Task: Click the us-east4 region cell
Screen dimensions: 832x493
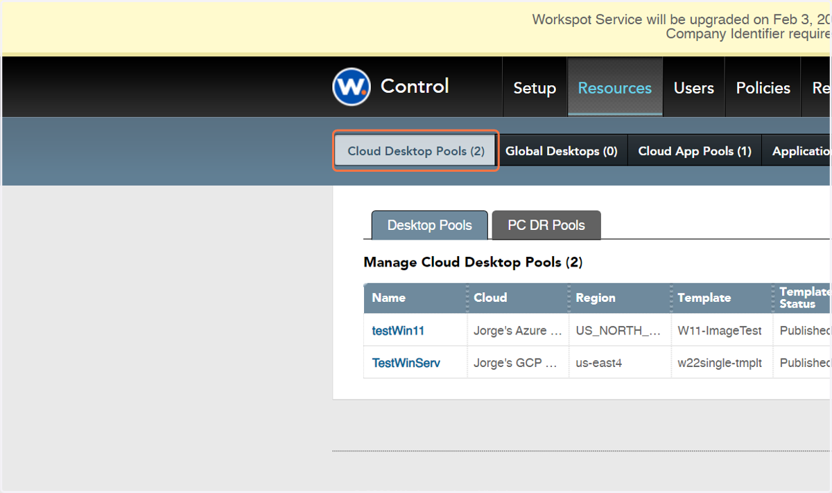Action: [619, 363]
